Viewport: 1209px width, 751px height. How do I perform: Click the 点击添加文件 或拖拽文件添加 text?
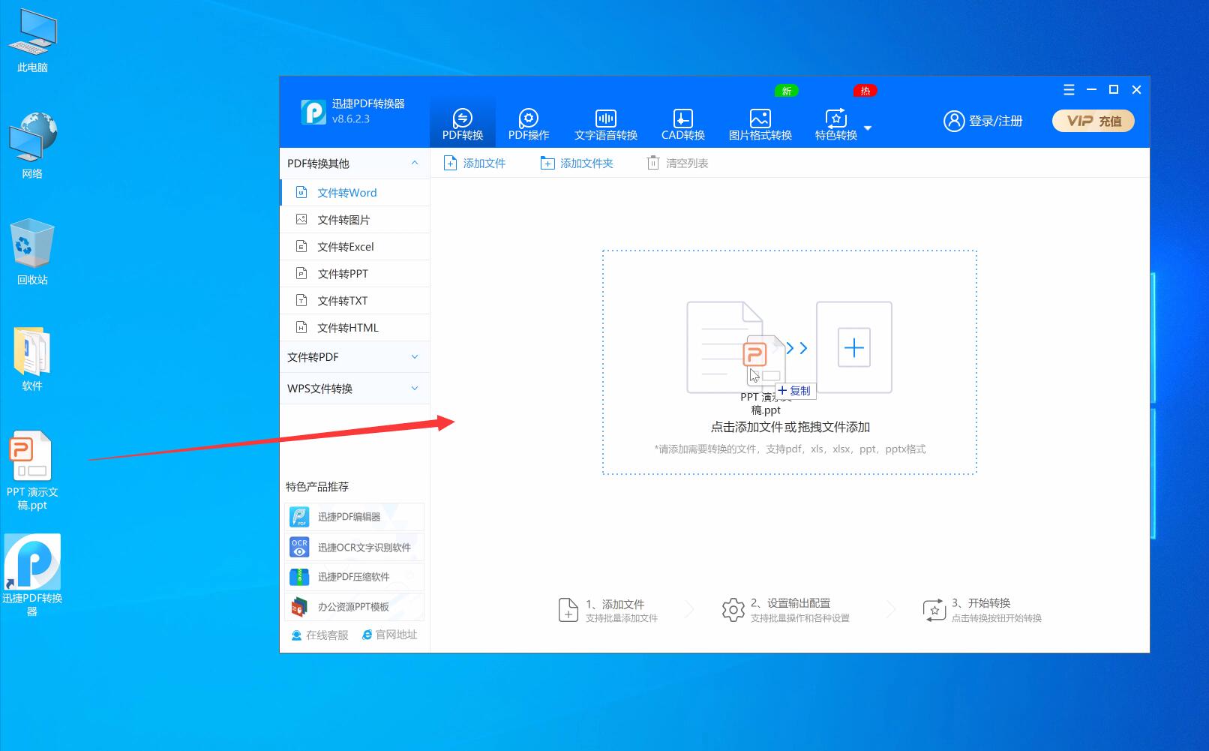coord(790,427)
